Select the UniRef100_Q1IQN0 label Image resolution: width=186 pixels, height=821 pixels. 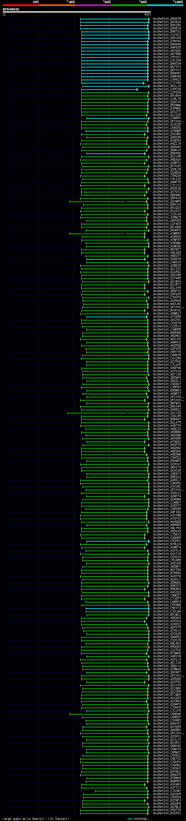click(167, 688)
